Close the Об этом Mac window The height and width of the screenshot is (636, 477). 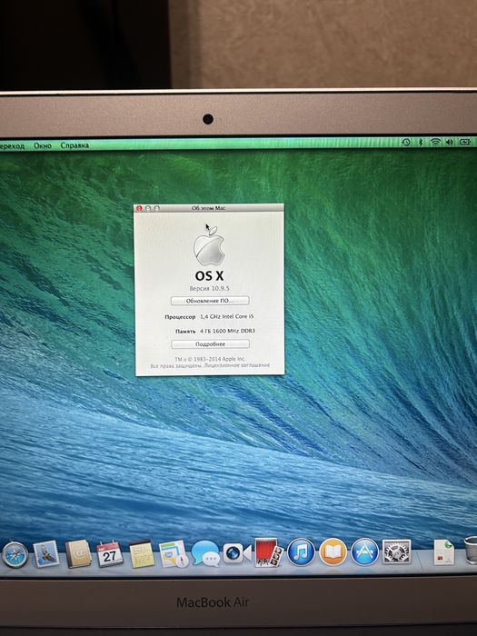coord(139,208)
